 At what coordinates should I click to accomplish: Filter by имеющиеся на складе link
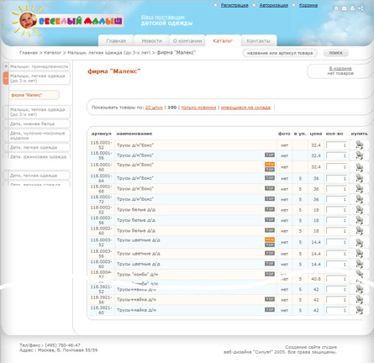click(x=245, y=108)
